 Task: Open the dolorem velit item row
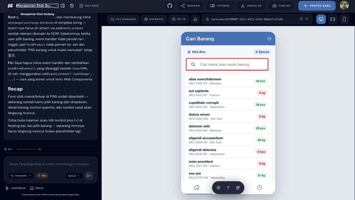228,128
